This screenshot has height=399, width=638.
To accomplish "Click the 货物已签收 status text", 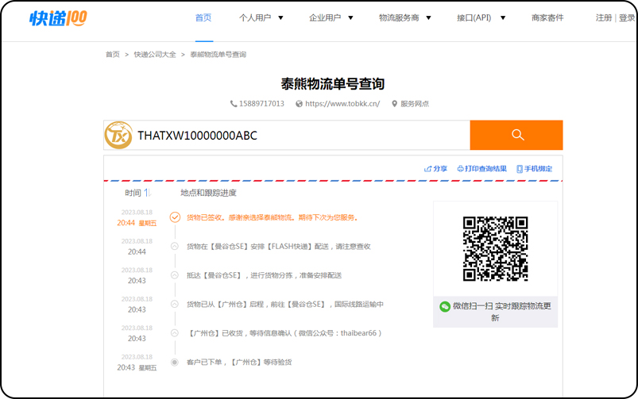I will point(273,217).
